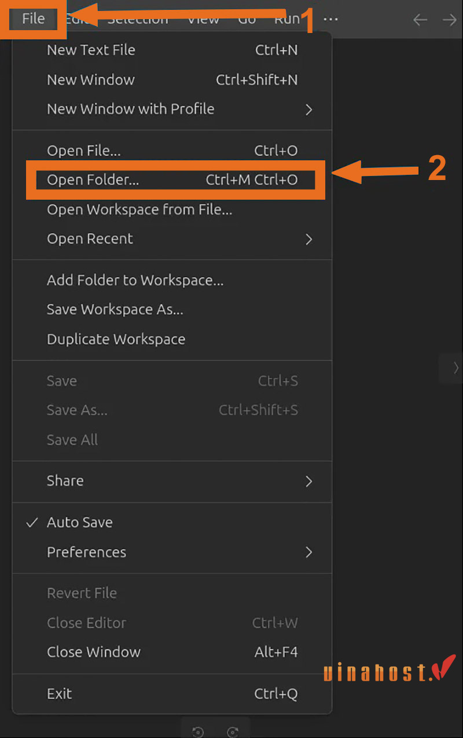Click the three-dot overflow menu icon

click(x=330, y=19)
